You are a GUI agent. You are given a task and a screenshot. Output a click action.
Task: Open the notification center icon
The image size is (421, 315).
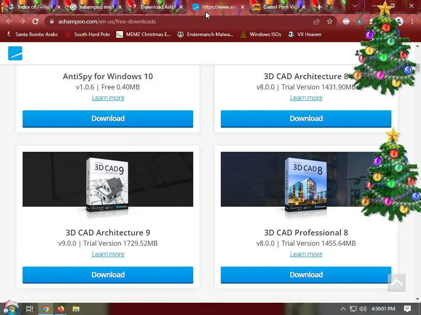pos(407,309)
